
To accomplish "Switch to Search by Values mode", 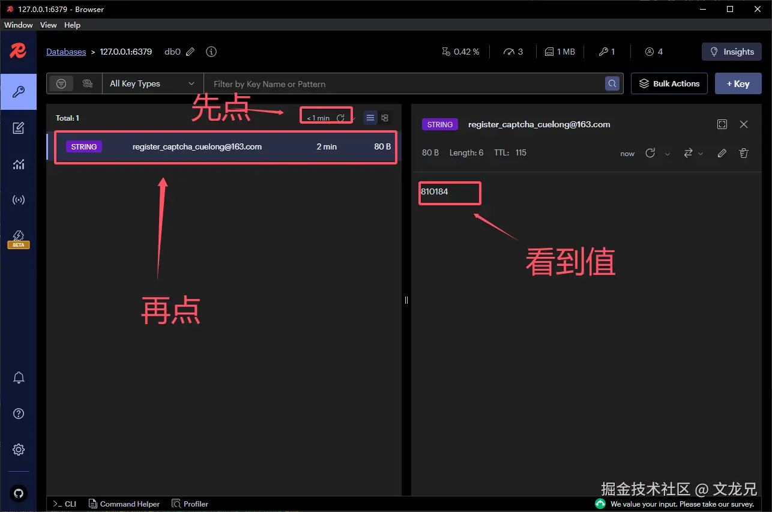I will tap(88, 84).
